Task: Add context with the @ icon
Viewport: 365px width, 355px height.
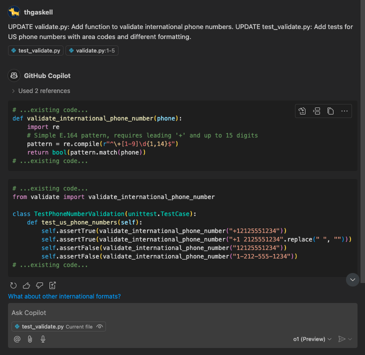Action: click(17, 339)
